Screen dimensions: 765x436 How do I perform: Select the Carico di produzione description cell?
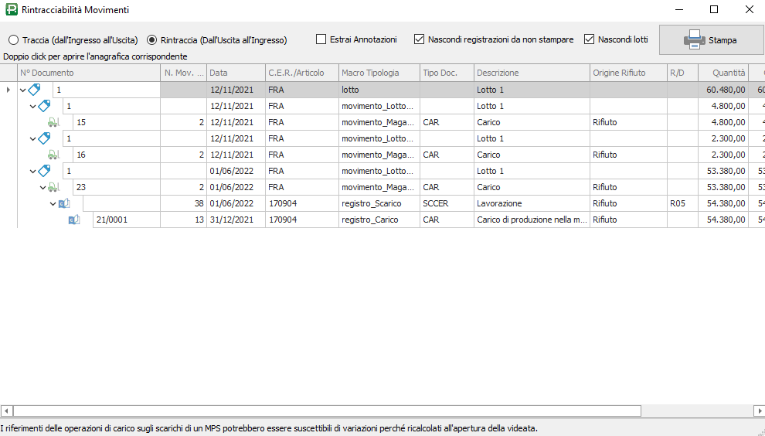[x=531, y=220]
